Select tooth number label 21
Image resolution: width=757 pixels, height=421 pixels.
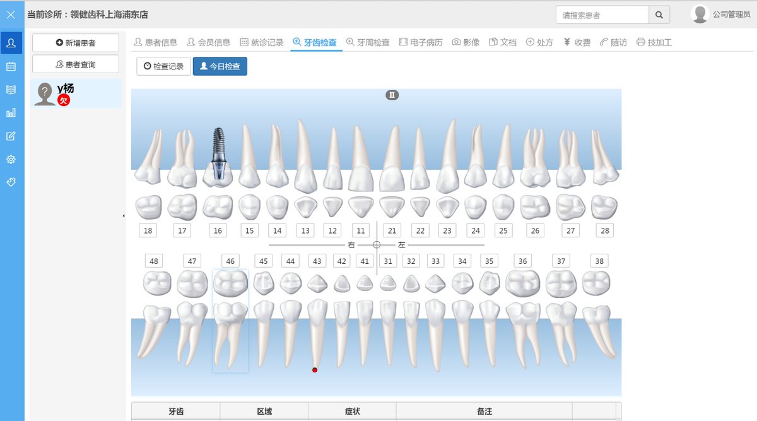pyautogui.click(x=392, y=230)
